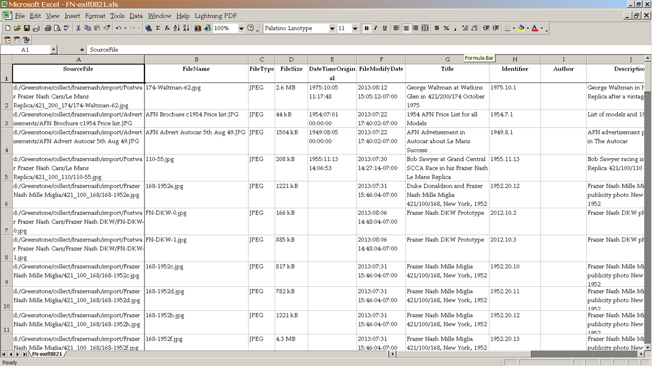This screenshot has height=366, width=652.
Task: Click the Copy icon in the toolbar
Action: (x=87, y=28)
